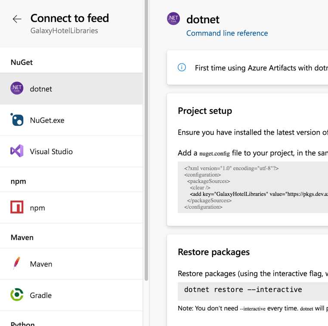
Task: Click the NuGet.exe blue icon
Action: point(17,120)
